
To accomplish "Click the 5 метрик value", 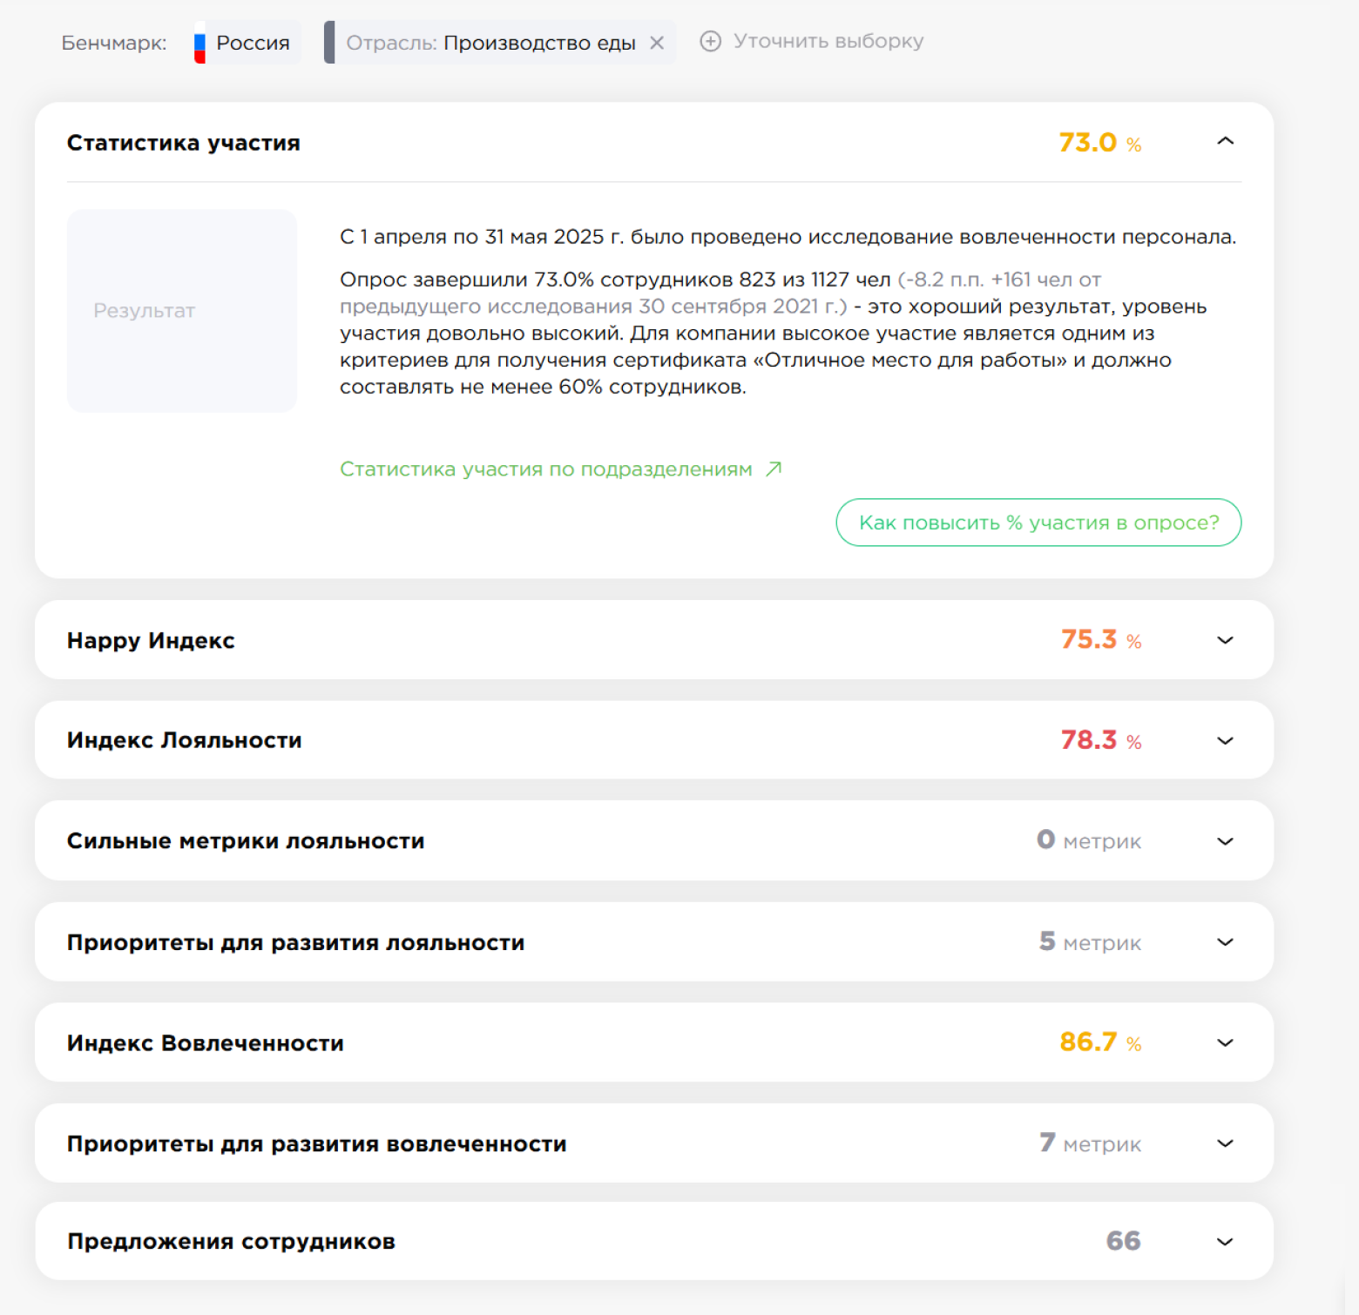I will point(1090,941).
